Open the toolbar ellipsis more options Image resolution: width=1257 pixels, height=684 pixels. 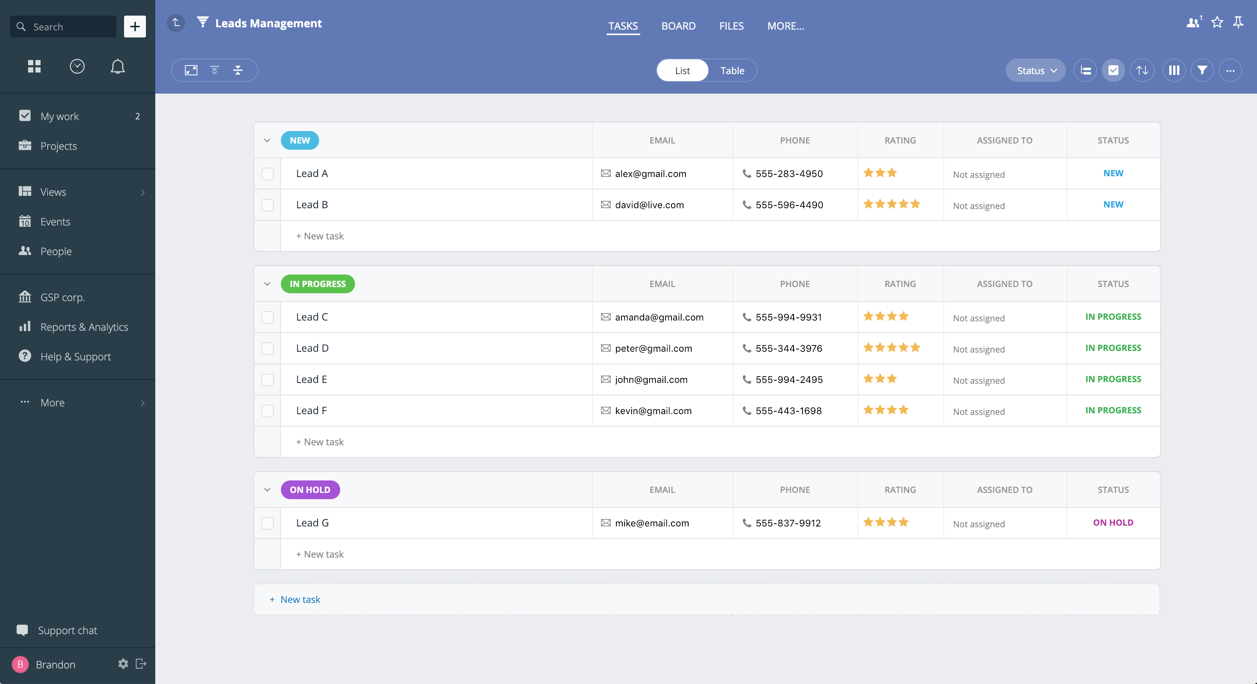(1230, 70)
